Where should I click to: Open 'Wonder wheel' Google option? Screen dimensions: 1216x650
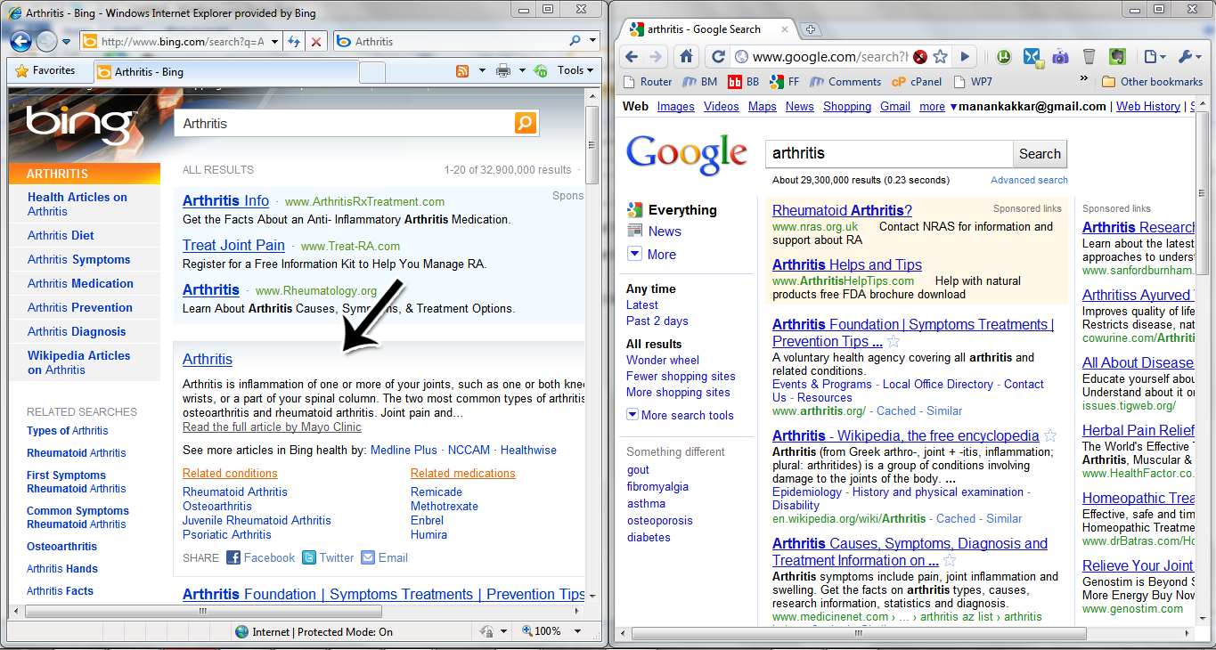click(663, 360)
